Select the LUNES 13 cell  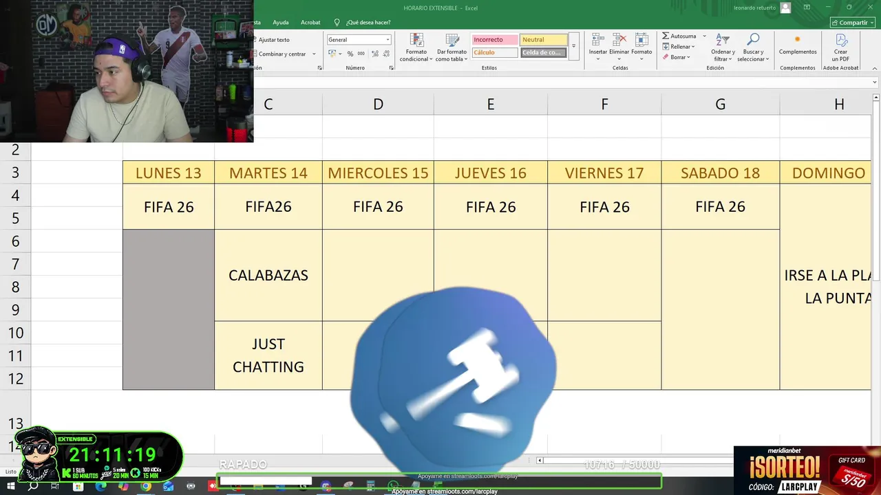(x=169, y=173)
